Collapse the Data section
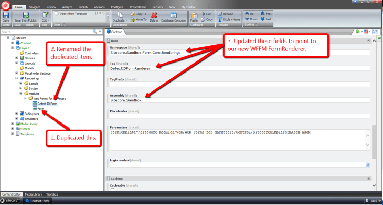This screenshot has height=205, width=383. click(369, 41)
